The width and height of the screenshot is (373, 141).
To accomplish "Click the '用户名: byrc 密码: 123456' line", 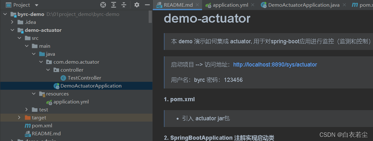I will [207, 80].
